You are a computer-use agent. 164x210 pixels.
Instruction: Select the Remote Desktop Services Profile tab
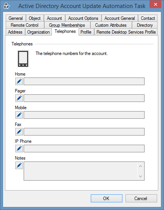126,32
